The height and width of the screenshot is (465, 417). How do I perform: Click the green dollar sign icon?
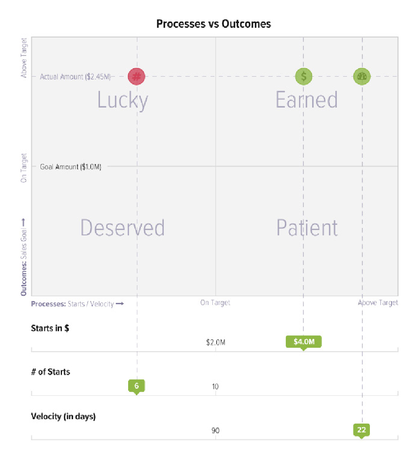[303, 76]
